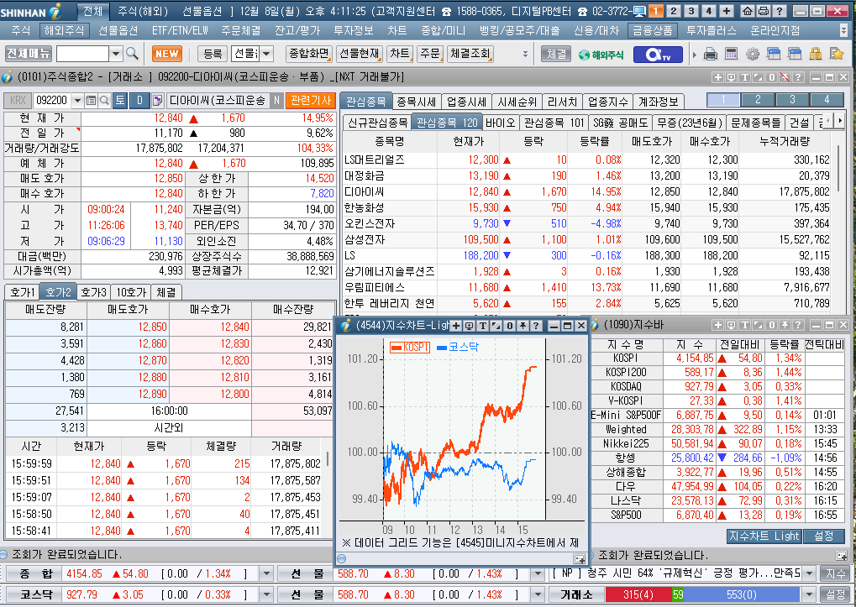The height and width of the screenshot is (607, 856).
Task: Click the T font icon in 주식종합2 title bar
Action: click(x=744, y=77)
